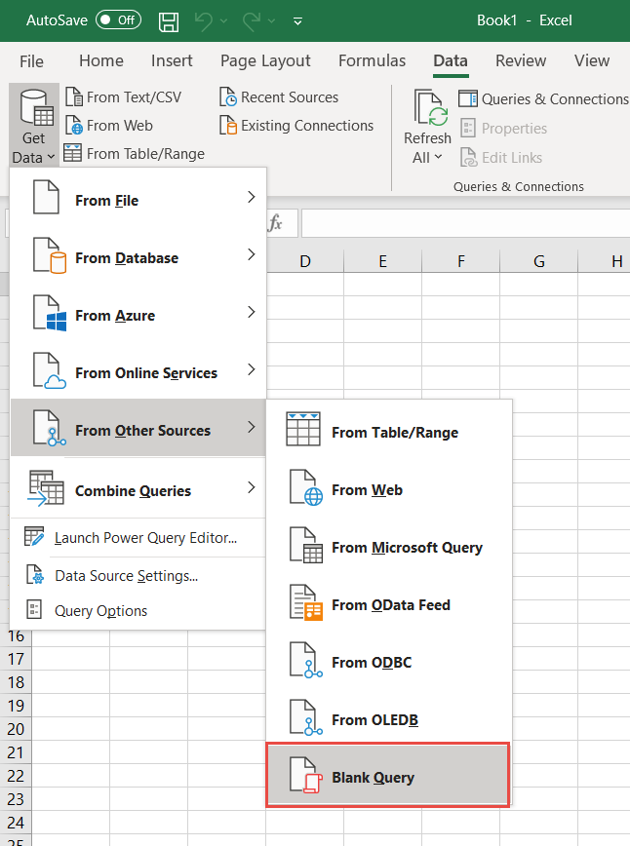Click the From Text/CSV icon

tap(74, 97)
